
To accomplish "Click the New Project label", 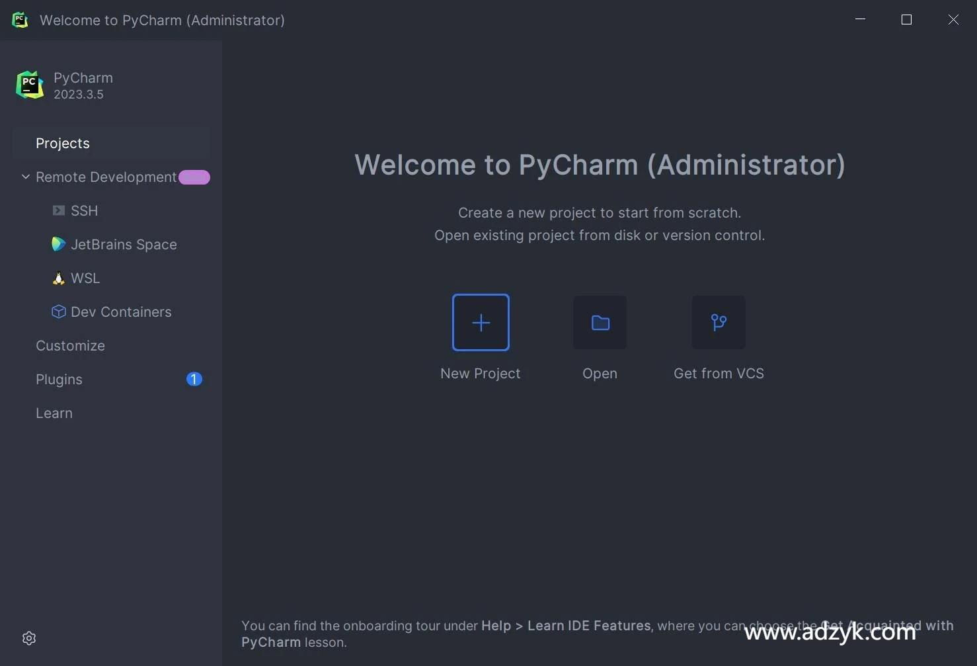I will click(x=481, y=374).
